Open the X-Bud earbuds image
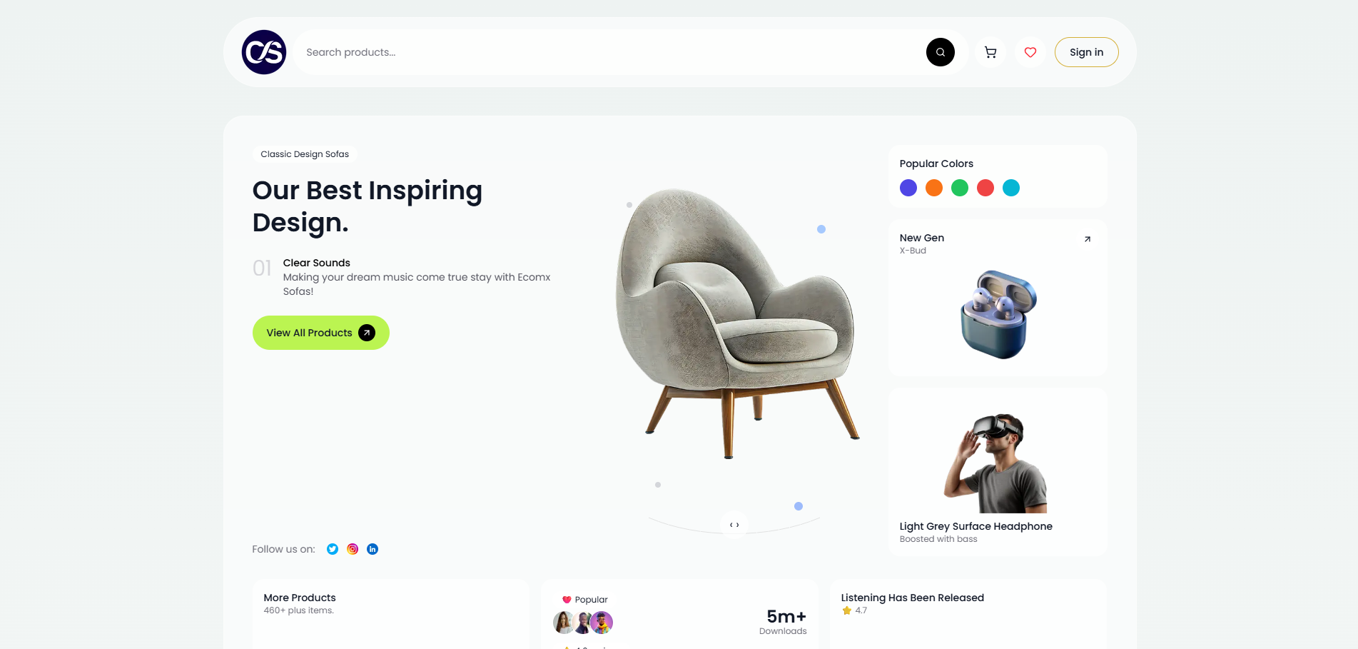 pyautogui.click(x=998, y=314)
